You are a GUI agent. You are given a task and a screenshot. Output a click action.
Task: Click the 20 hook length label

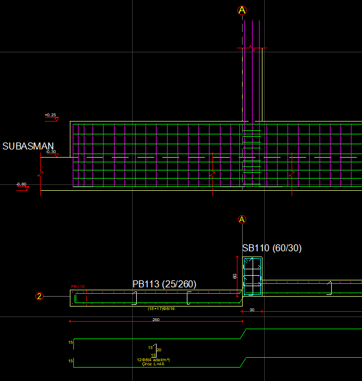(x=159, y=350)
